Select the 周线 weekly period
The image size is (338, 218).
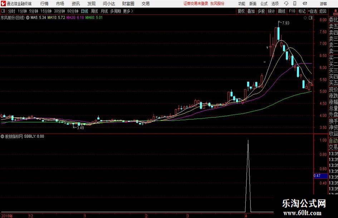coord(94,11)
